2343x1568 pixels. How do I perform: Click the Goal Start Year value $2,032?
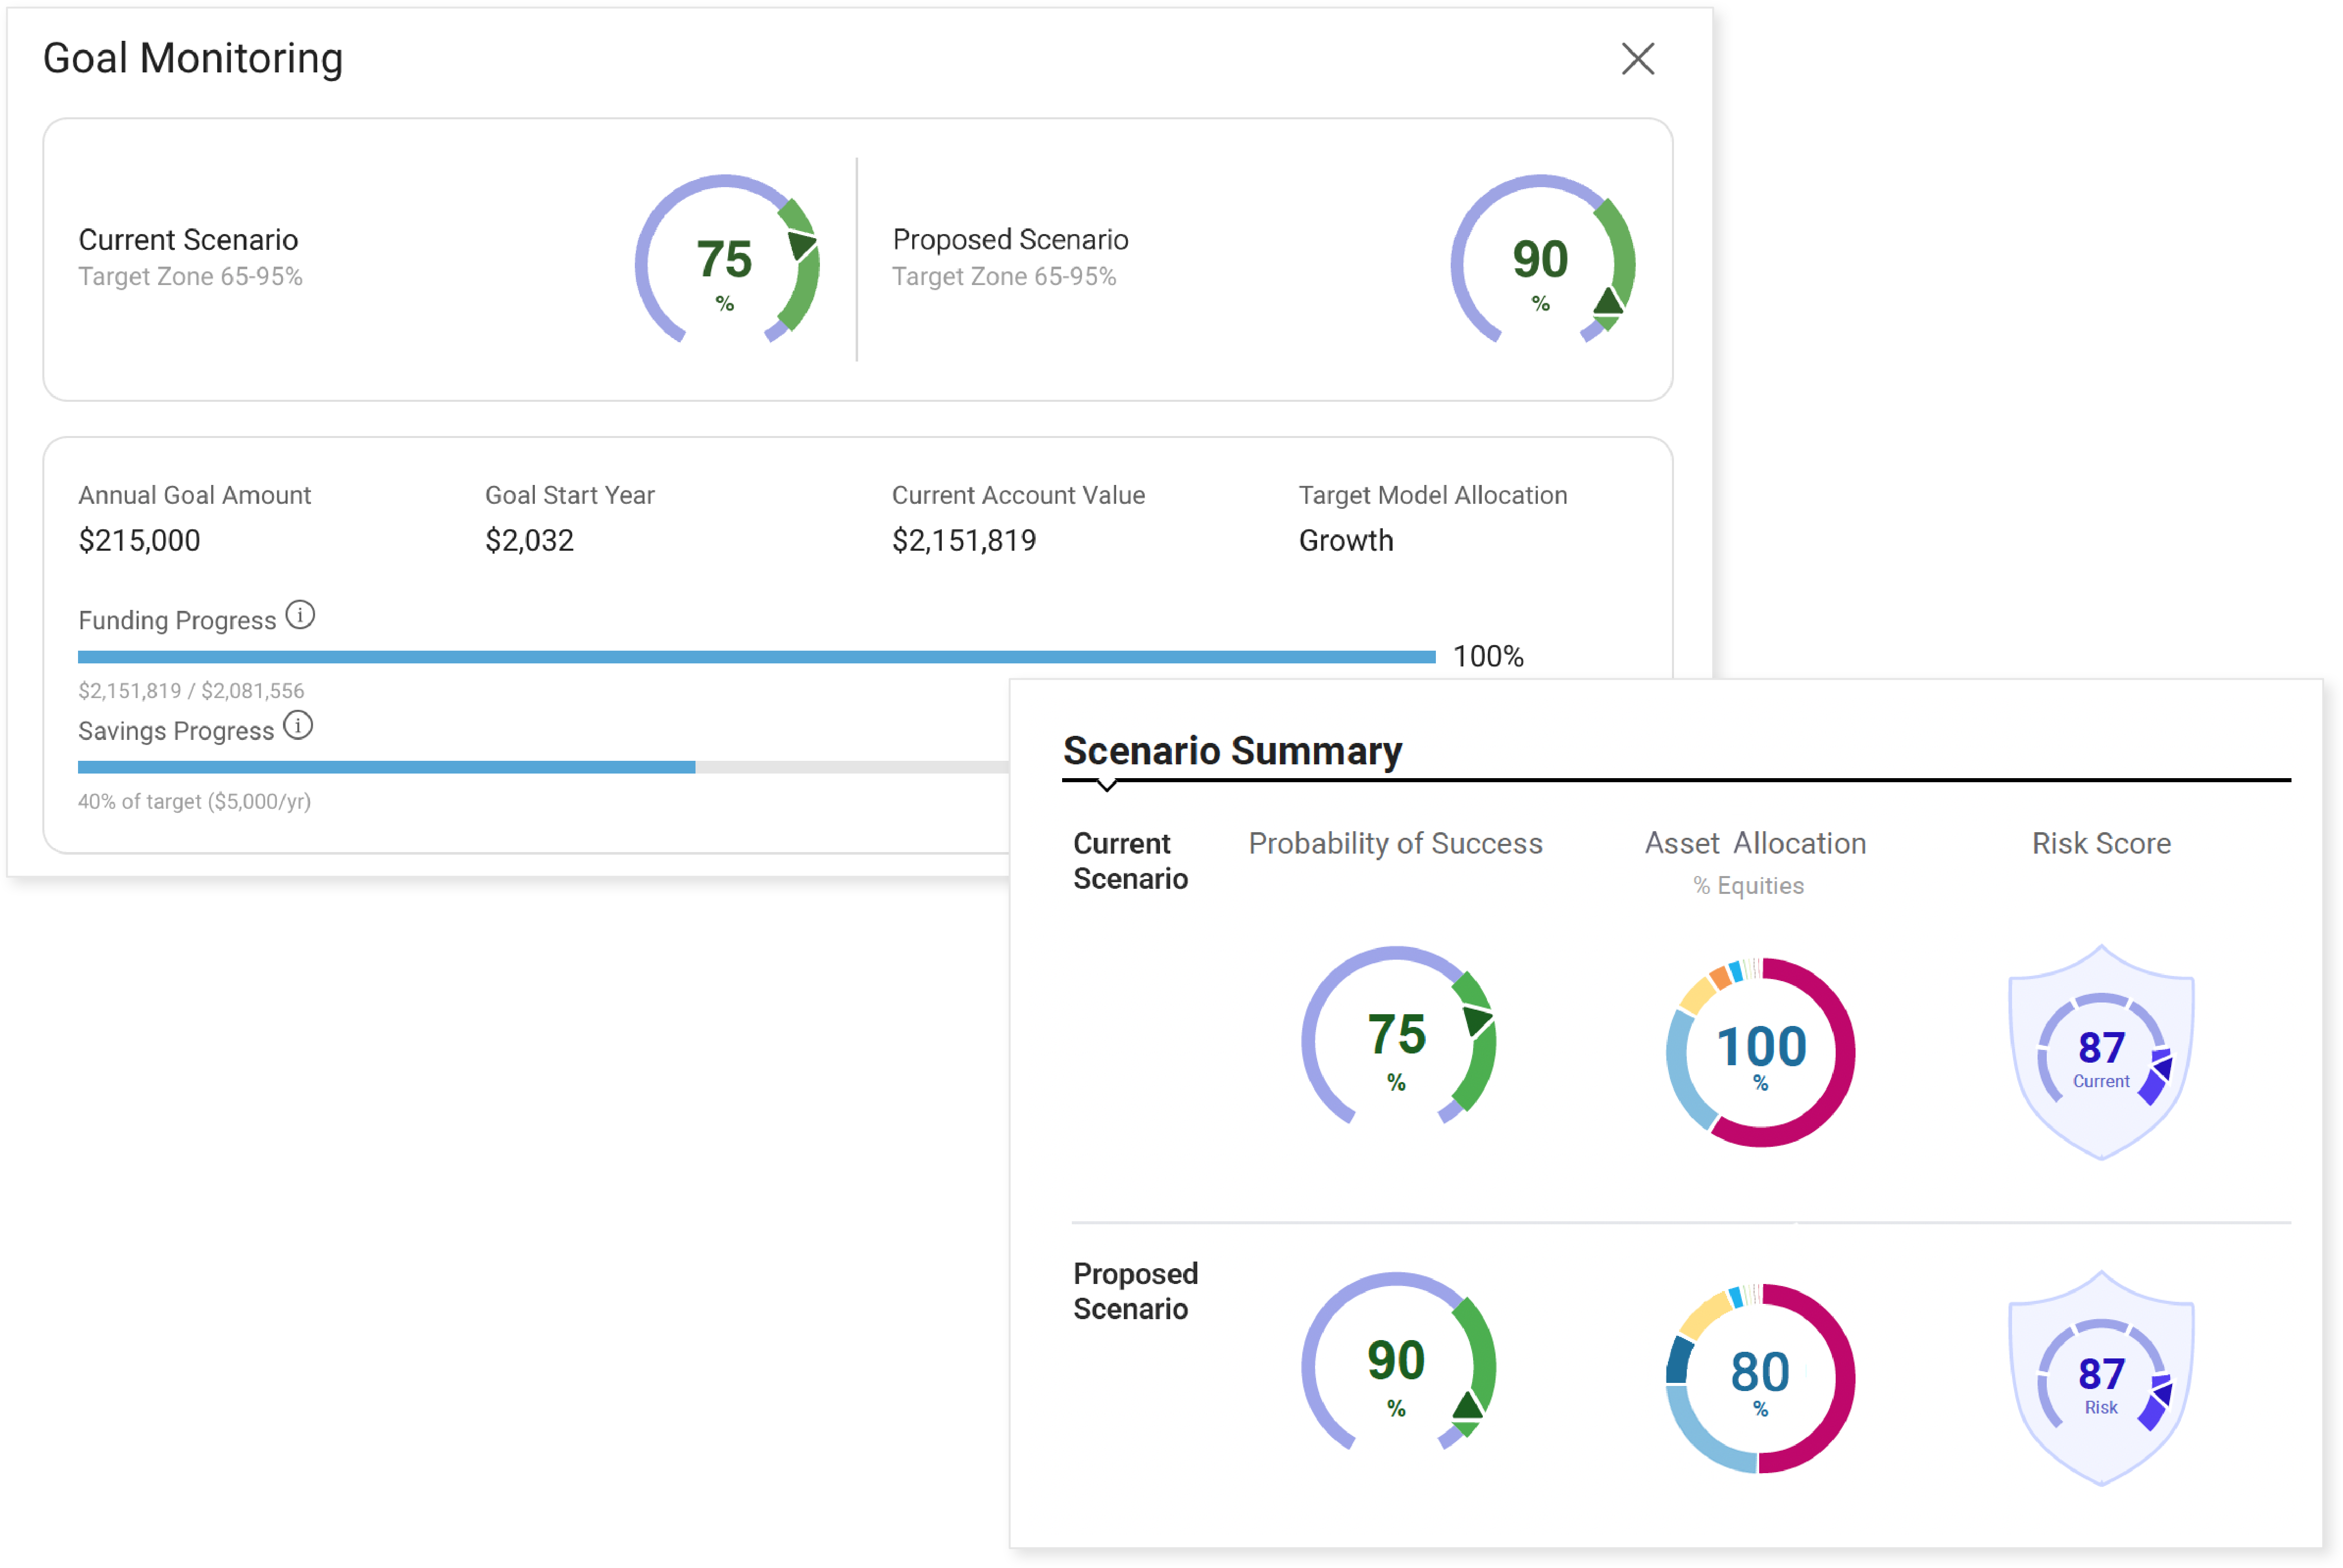click(x=529, y=541)
